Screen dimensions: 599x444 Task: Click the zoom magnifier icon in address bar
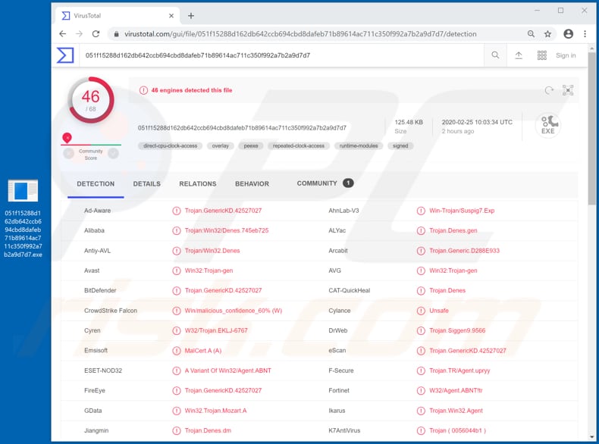(x=531, y=34)
